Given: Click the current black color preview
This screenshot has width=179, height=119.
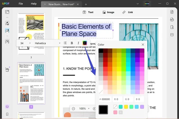Looking at the screenshot, I should (x=103, y=109).
